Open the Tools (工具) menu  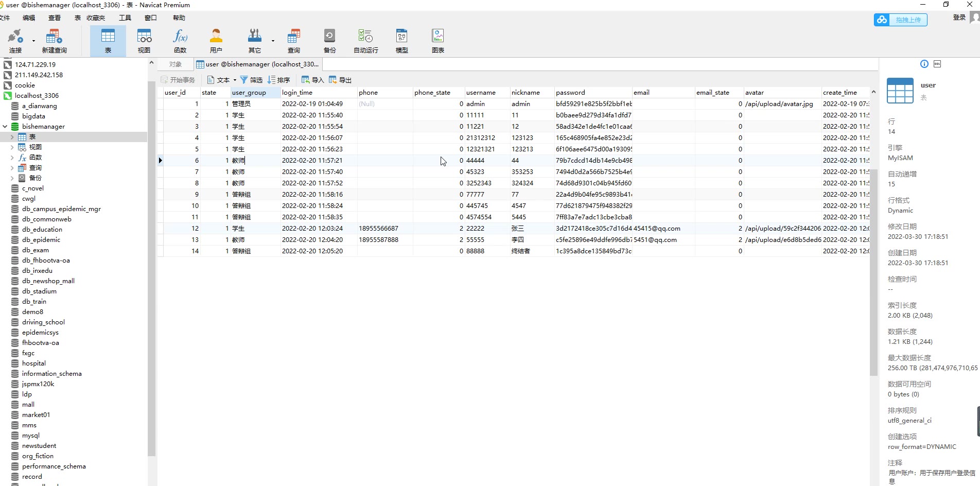click(125, 18)
